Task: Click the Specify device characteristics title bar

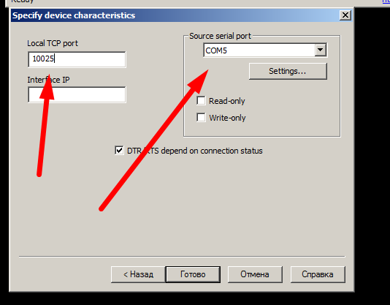Action: (174, 15)
